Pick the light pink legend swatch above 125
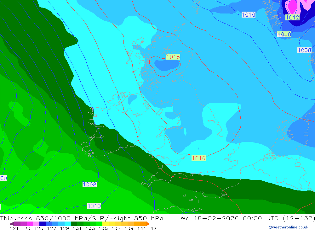 tap(36, 224)
